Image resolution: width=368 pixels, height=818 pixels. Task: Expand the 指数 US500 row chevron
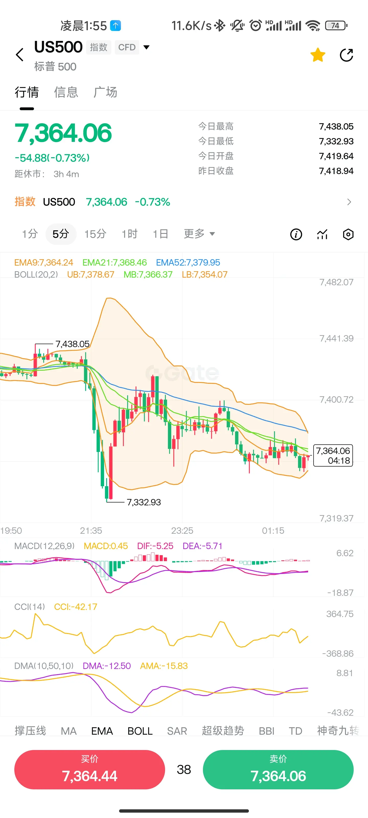pyautogui.click(x=349, y=202)
